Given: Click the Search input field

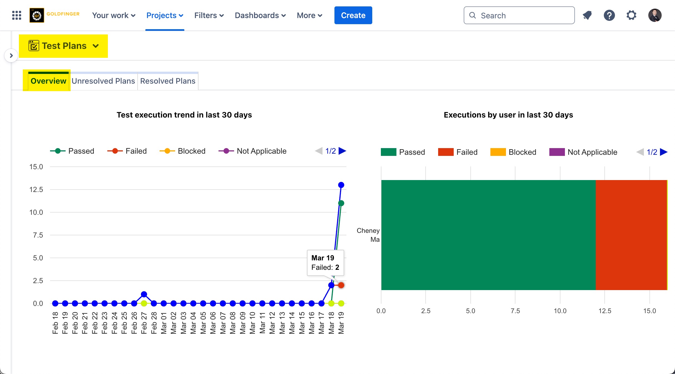Looking at the screenshot, I should click(519, 15).
